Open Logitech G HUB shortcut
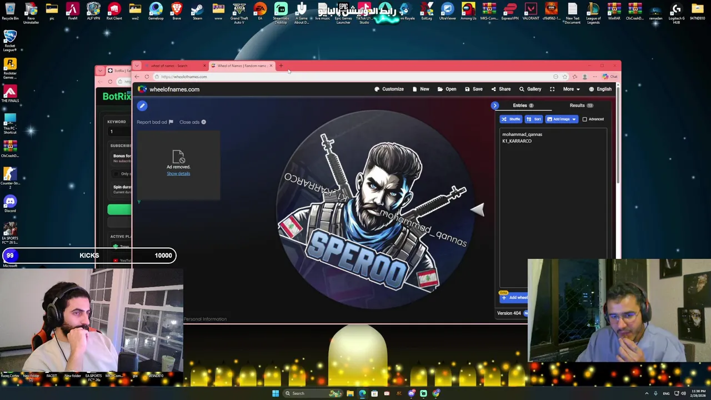Screen dimensions: 711x400 pyautogui.click(x=676, y=13)
